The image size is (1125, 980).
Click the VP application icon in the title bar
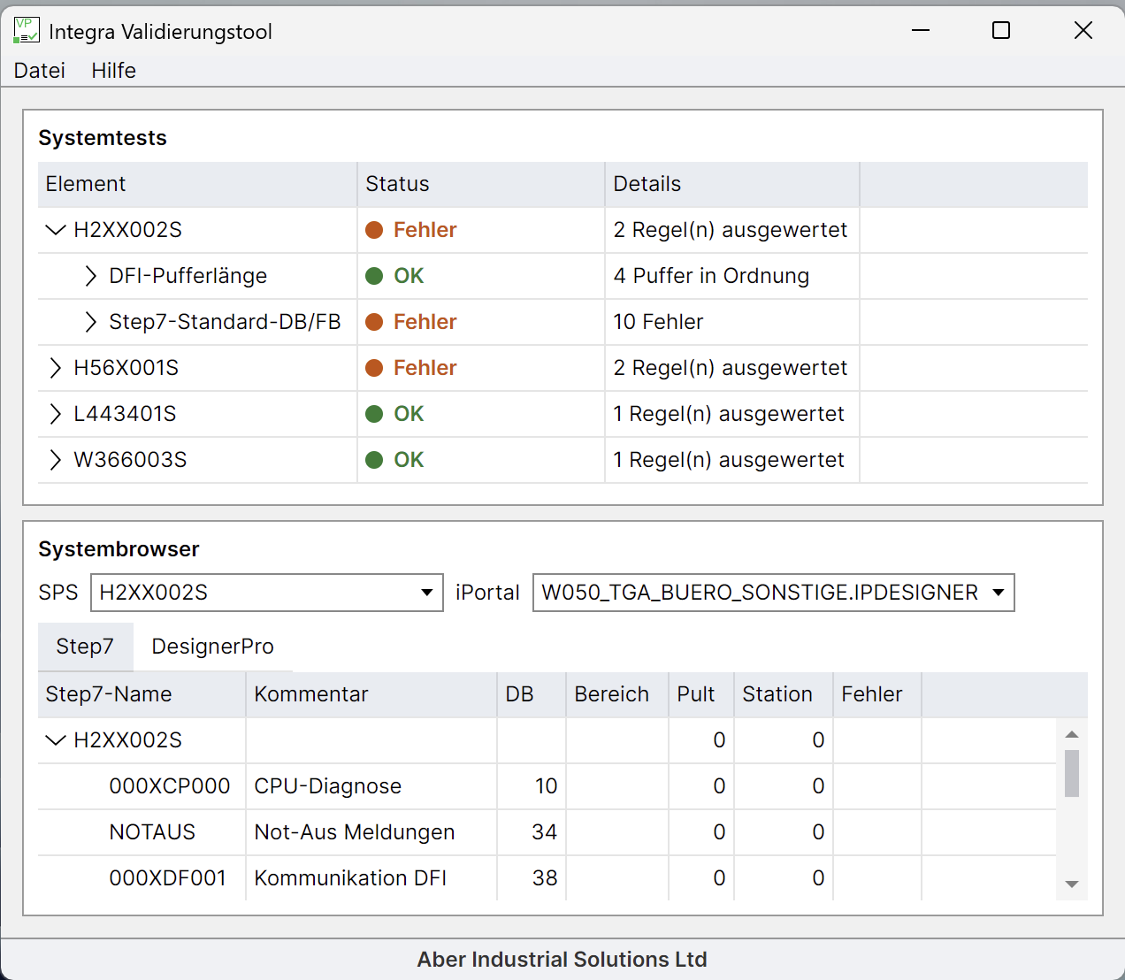tap(26, 30)
